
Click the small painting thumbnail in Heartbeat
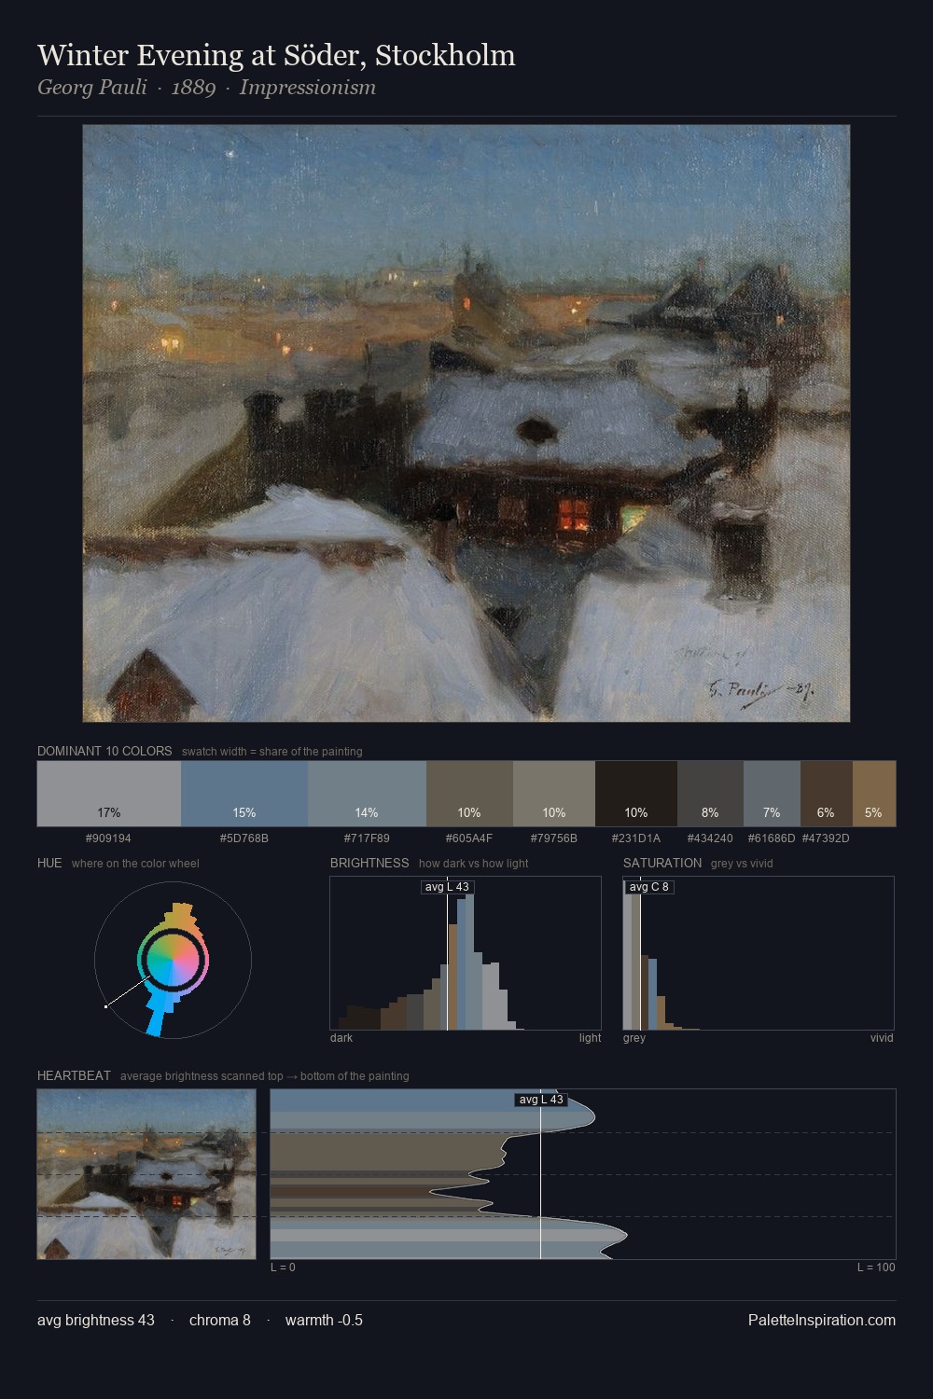(x=146, y=1174)
